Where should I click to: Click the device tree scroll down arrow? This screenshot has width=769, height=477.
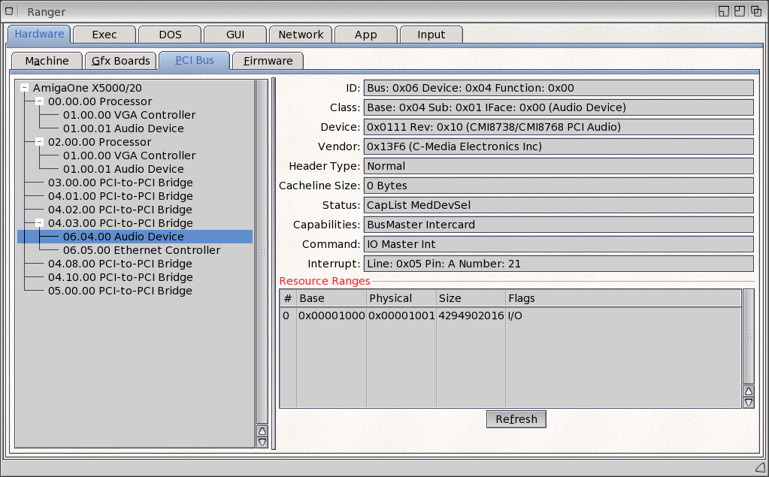click(x=262, y=442)
